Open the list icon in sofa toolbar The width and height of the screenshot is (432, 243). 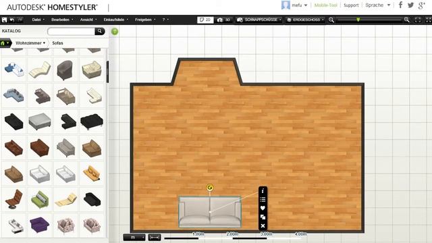pos(263,199)
